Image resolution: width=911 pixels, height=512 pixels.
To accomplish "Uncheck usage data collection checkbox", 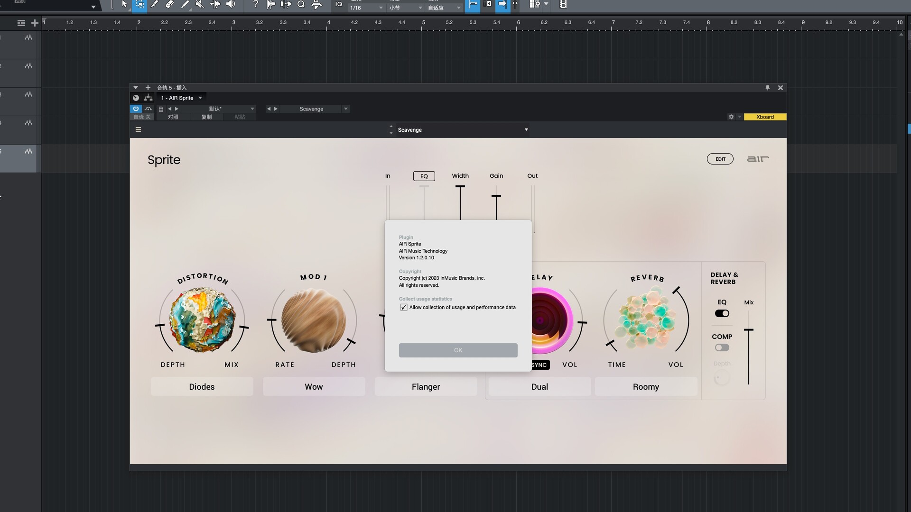I will tap(404, 307).
